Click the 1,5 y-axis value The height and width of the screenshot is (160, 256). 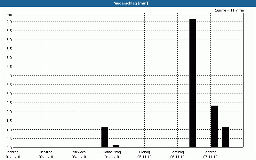pyautogui.click(x=9, y=121)
